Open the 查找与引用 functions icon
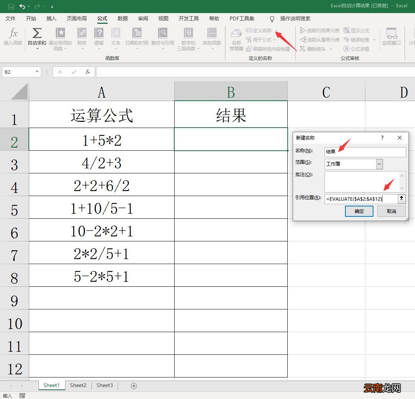Viewport: 415px width, 399px height. coord(163,33)
